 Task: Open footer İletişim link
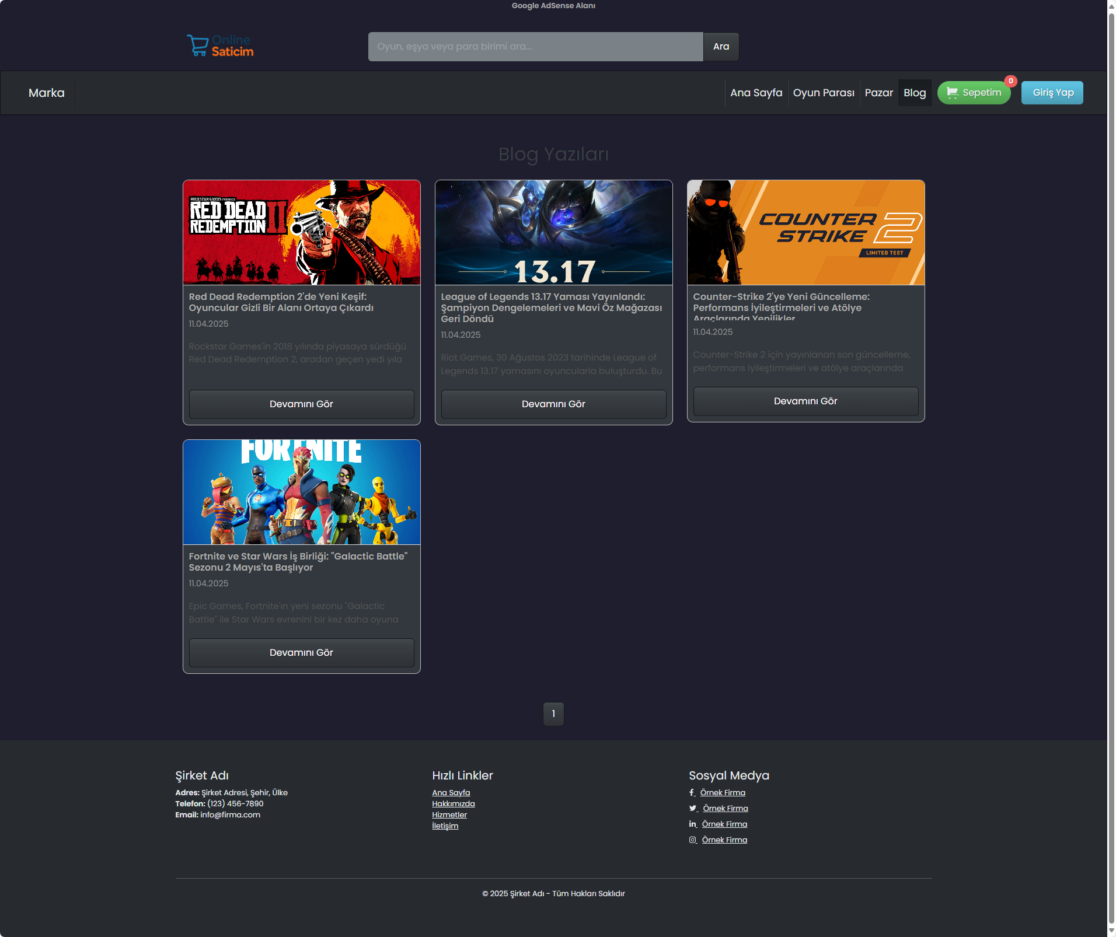(445, 826)
